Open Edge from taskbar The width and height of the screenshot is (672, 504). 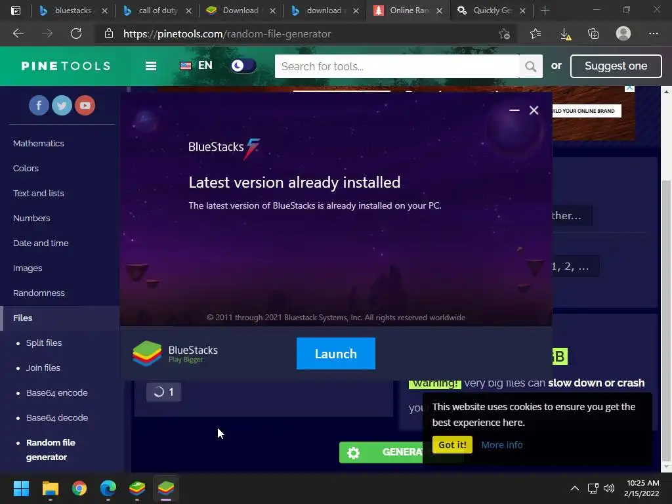tap(108, 488)
